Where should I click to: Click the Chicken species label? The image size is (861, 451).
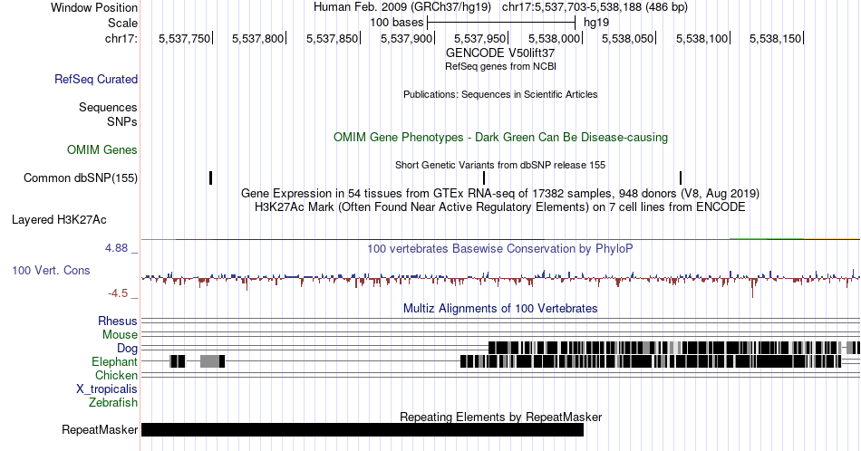click(116, 375)
